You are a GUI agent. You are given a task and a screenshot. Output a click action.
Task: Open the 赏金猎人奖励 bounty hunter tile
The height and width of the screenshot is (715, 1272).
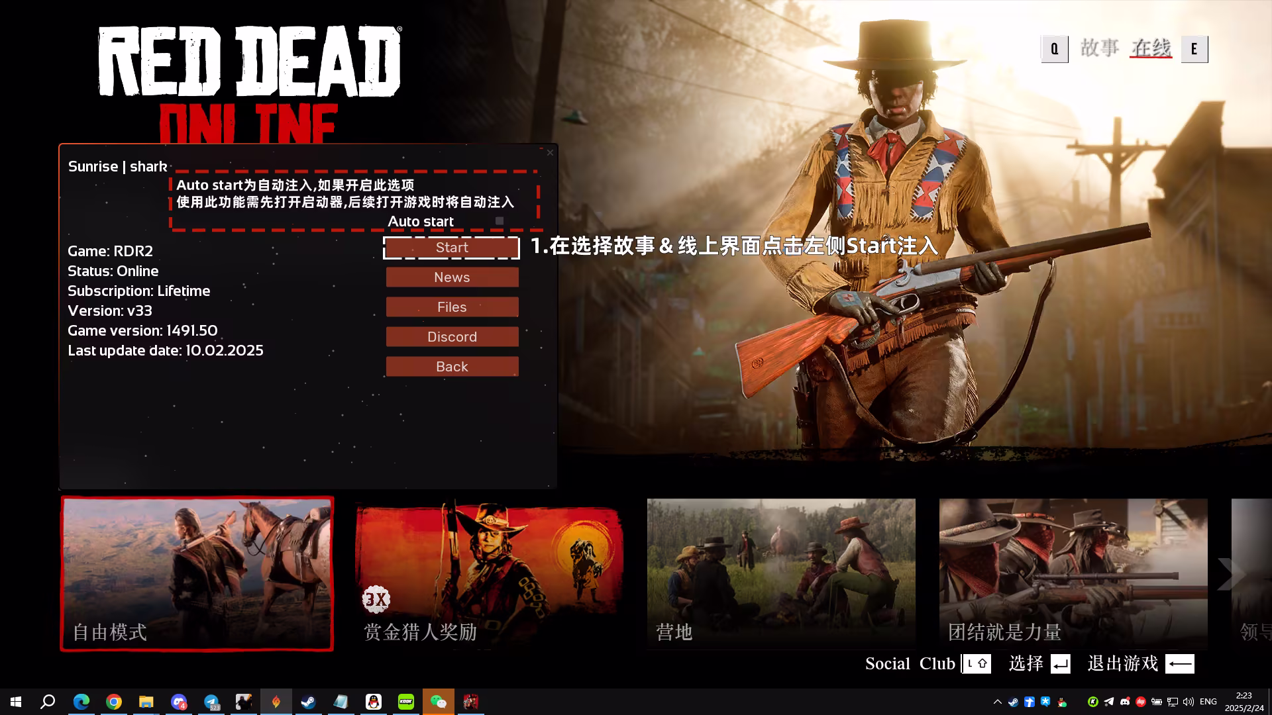tap(489, 573)
